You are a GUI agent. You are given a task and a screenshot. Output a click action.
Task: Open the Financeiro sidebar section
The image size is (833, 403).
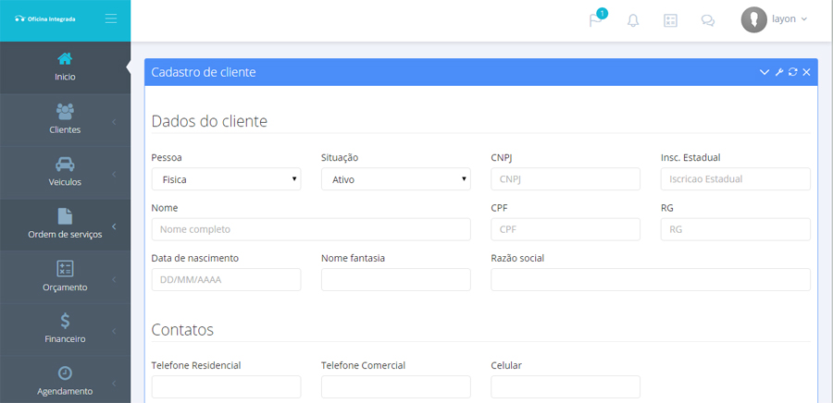click(65, 329)
